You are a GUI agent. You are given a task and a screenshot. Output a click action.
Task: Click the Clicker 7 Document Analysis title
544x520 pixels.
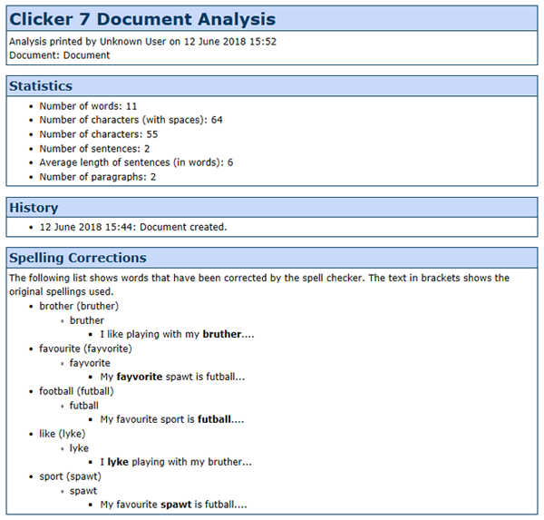click(x=142, y=19)
